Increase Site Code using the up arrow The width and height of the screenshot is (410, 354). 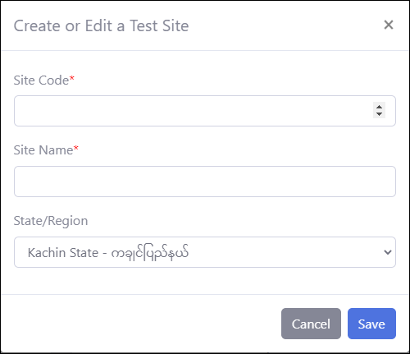(x=379, y=107)
